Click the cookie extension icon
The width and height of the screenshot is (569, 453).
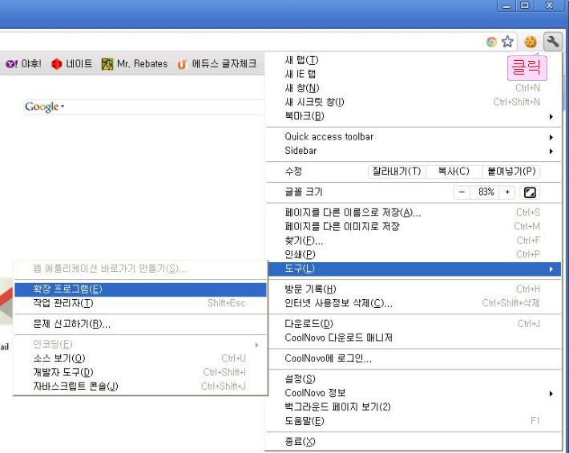[x=531, y=42]
